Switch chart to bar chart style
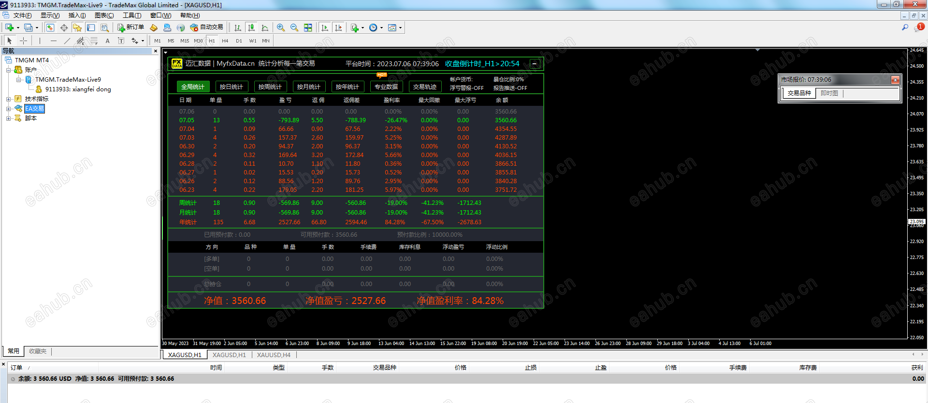This screenshot has width=928, height=403. pyautogui.click(x=238, y=28)
